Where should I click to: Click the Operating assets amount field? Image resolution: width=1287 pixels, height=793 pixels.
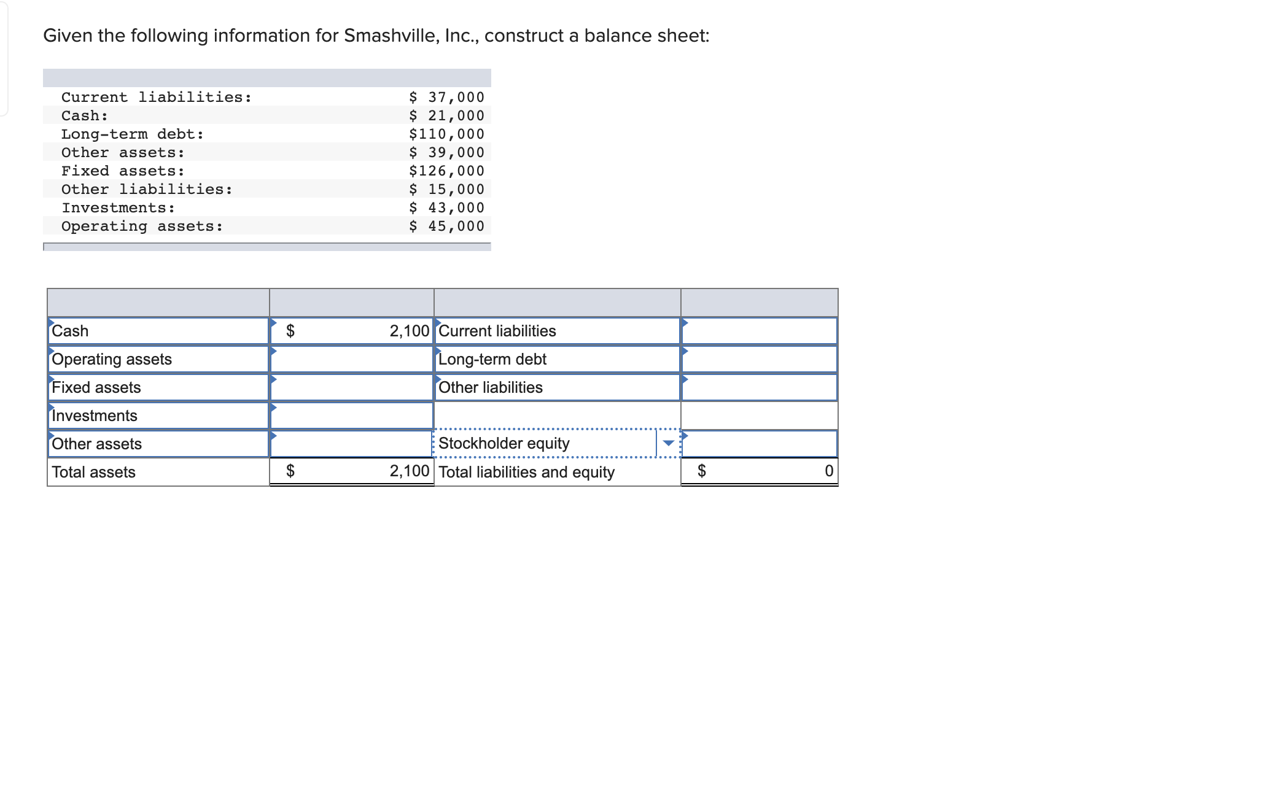[x=352, y=359]
